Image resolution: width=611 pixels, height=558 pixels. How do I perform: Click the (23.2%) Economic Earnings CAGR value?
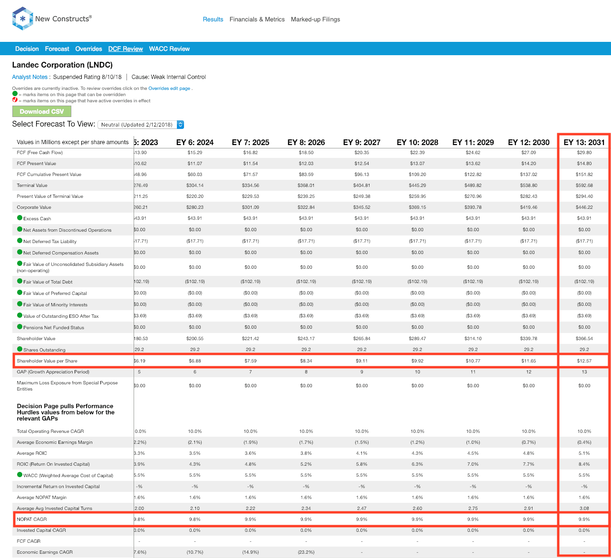(x=306, y=552)
